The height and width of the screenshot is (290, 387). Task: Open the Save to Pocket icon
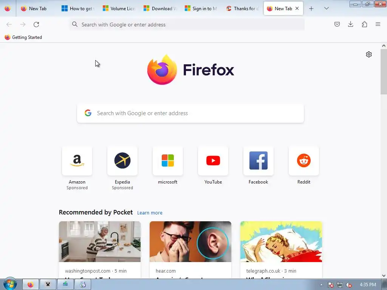(x=337, y=24)
